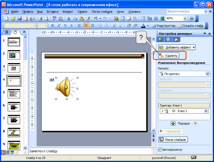Open Настройка анимации pane menu arrow
The width and height of the screenshot is (214, 162).
tap(205, 33)
